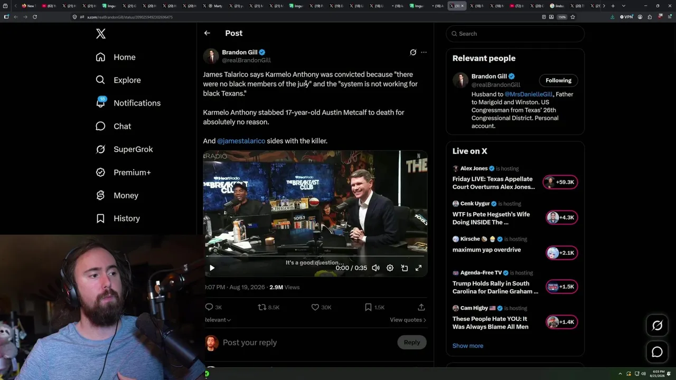Open SuperGrok from the sidebar

click(124, 149)
